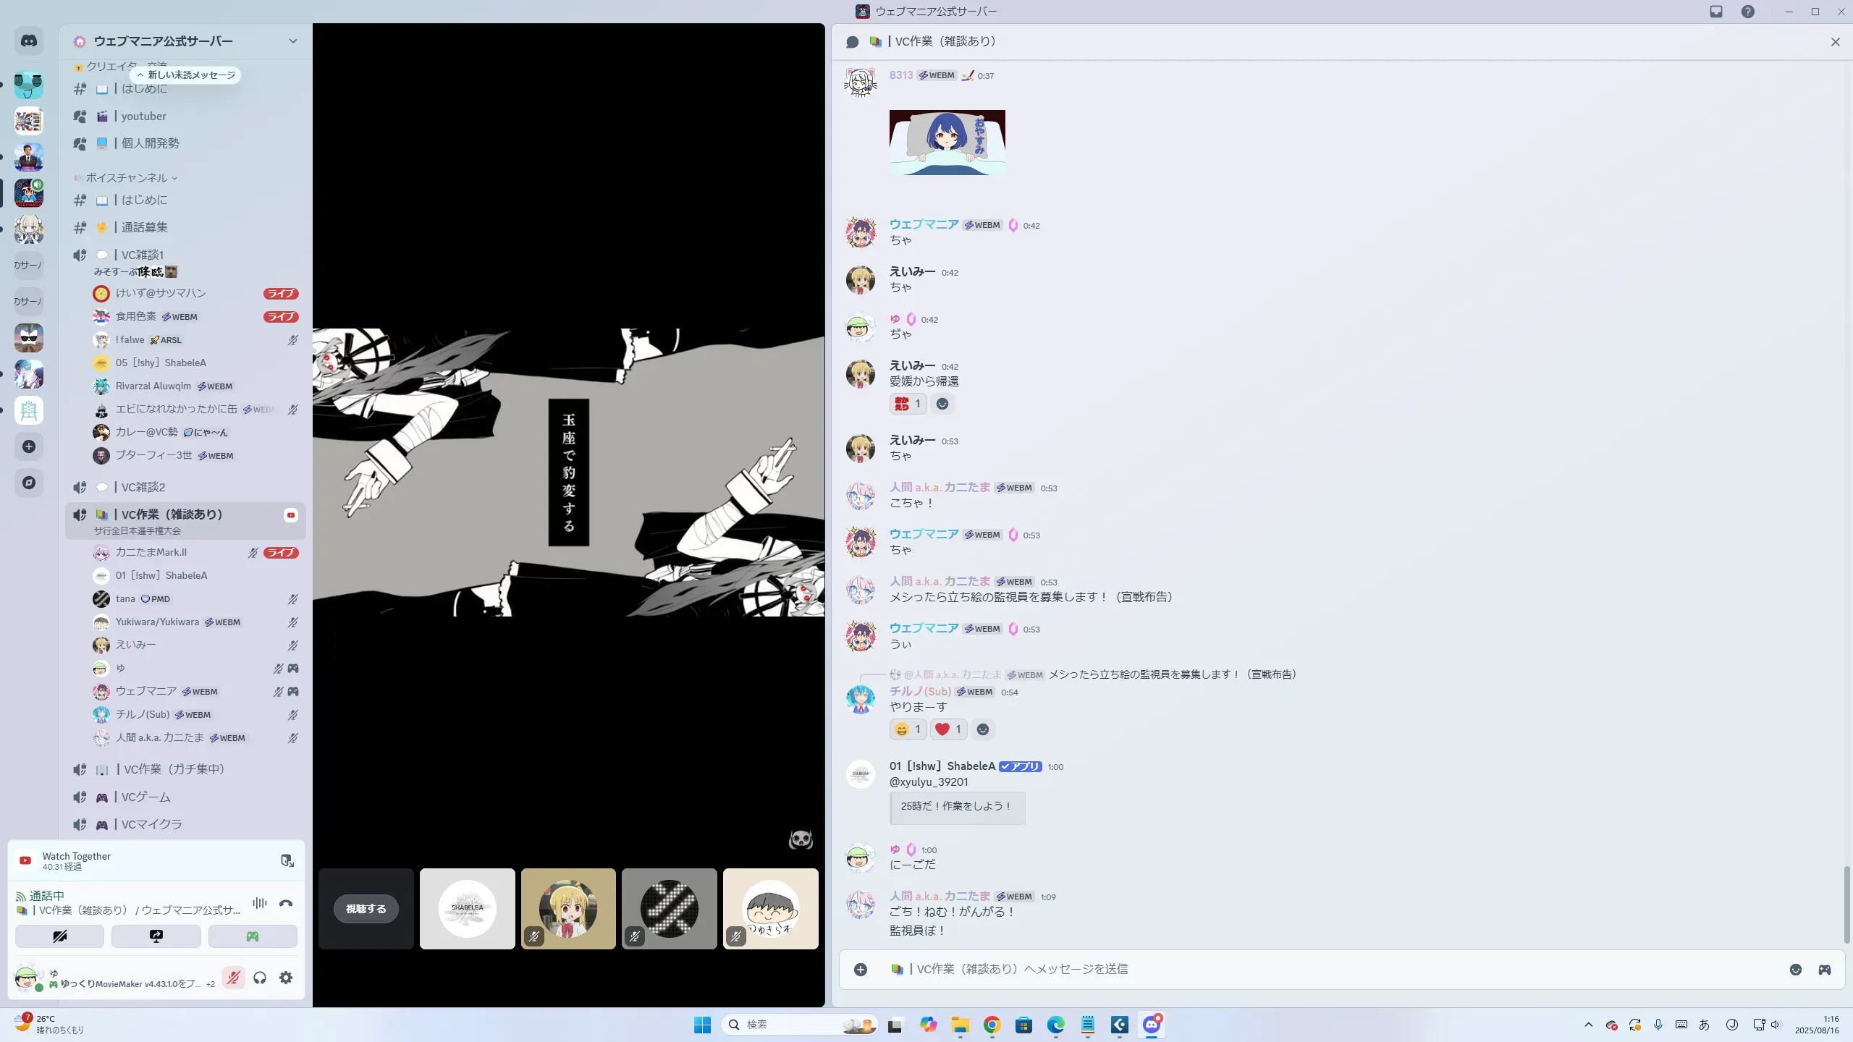Open the emoji picker in message box
Image resolution: width=1853 pixels, height=1042 pixels.
[x=1795, y=970]
